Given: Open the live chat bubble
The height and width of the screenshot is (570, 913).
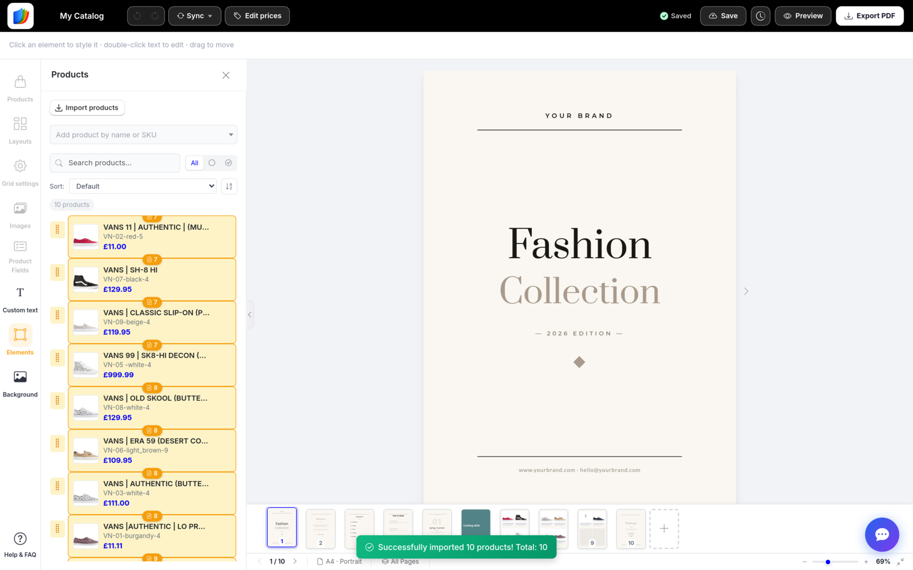Looking at the screenshot, I should (x=882, y=535).
